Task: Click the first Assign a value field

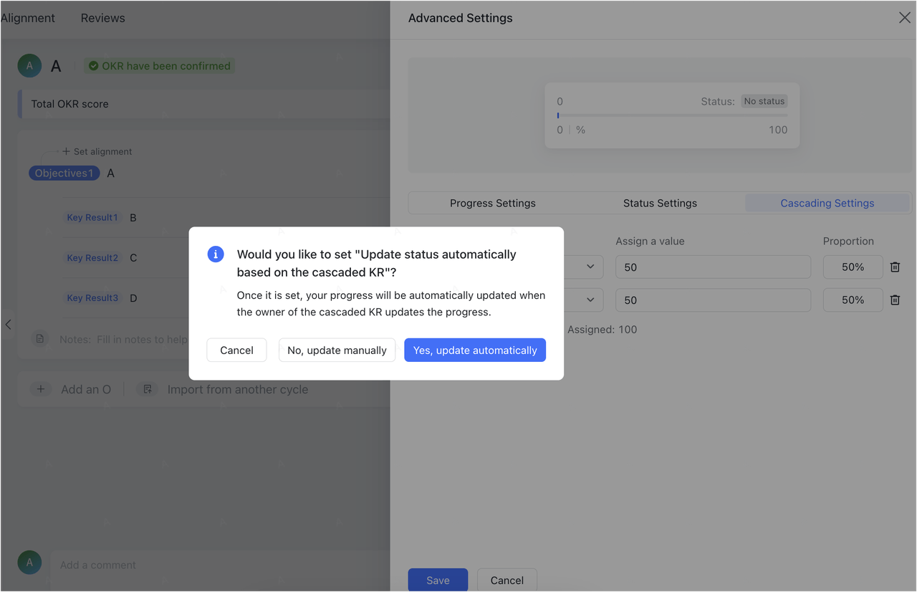Action: click(x=713, y=267)
